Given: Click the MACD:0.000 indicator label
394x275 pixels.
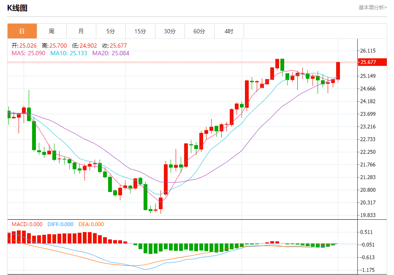Looking at the screenshot, I should [27, 224].
